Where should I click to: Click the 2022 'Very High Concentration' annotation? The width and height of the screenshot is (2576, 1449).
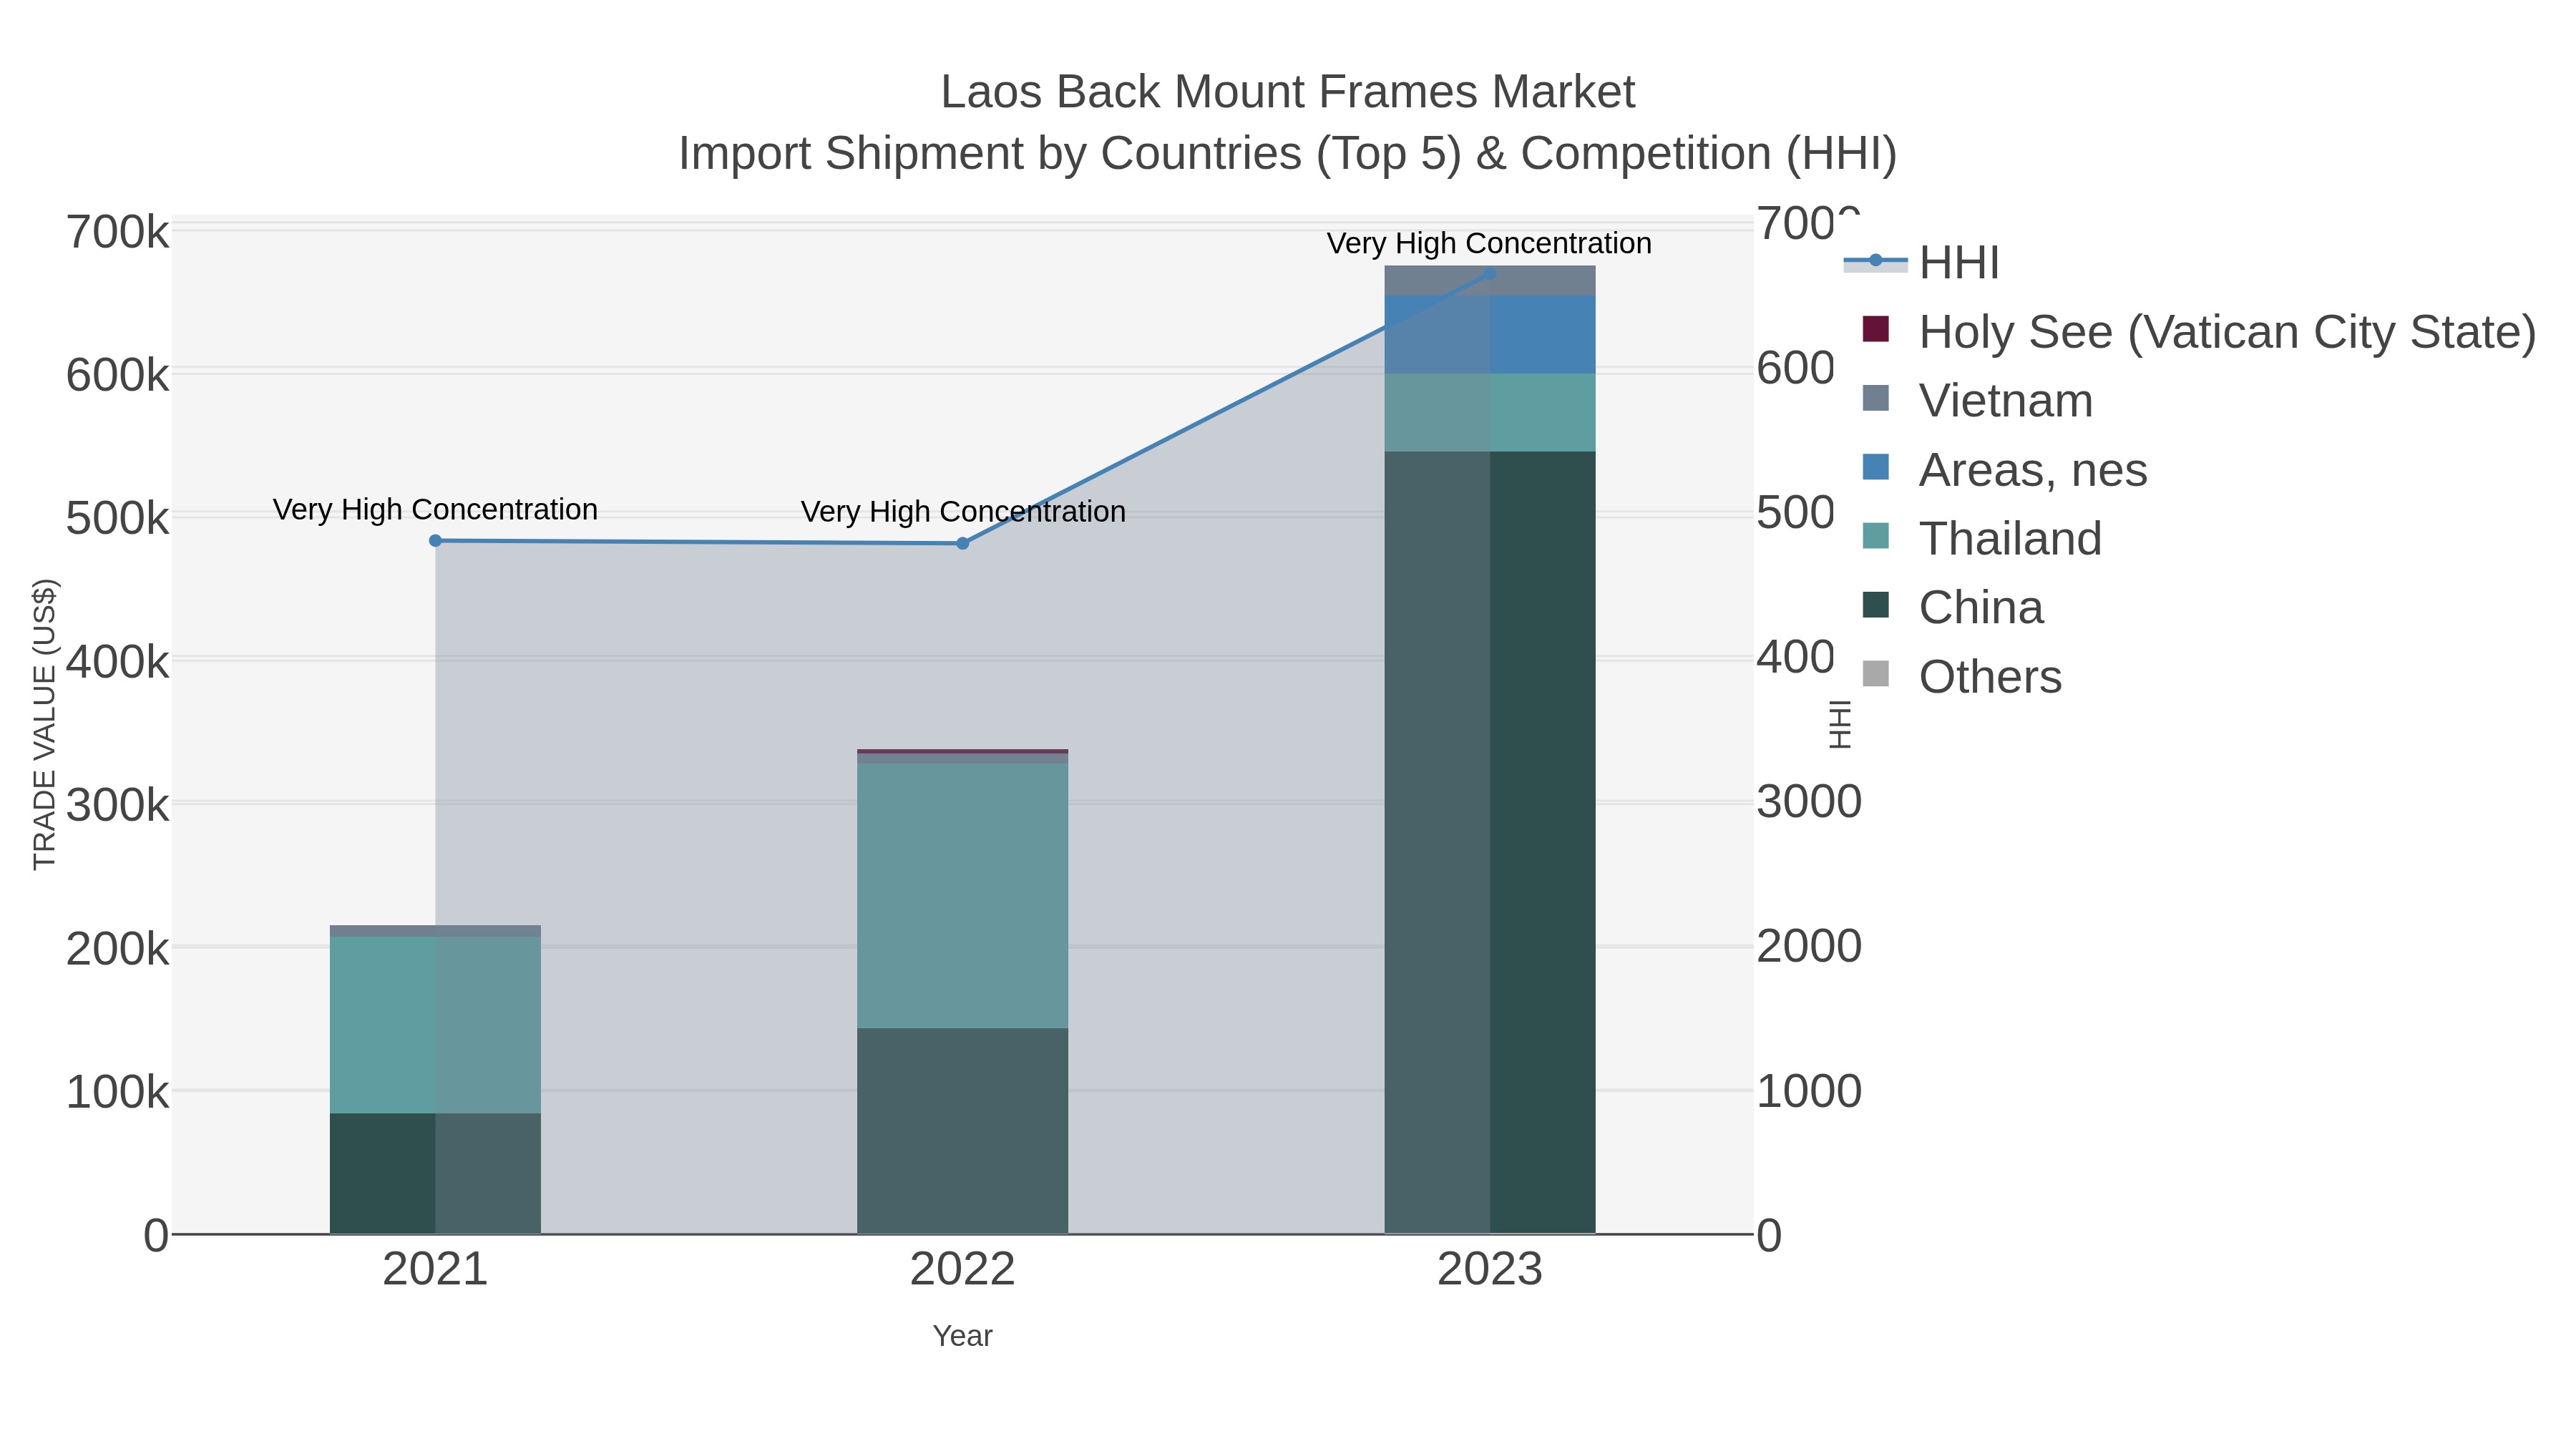963,511
